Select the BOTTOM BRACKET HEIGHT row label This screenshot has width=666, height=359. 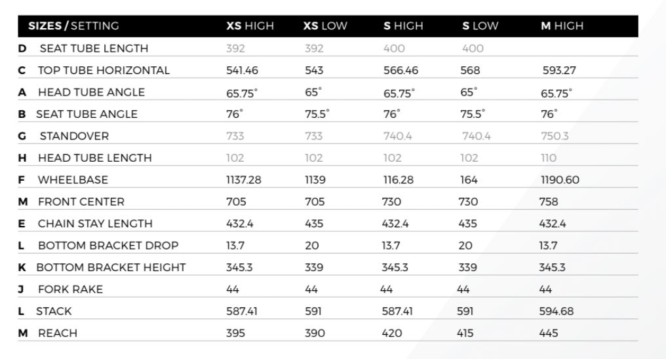[x=110, y=267]
